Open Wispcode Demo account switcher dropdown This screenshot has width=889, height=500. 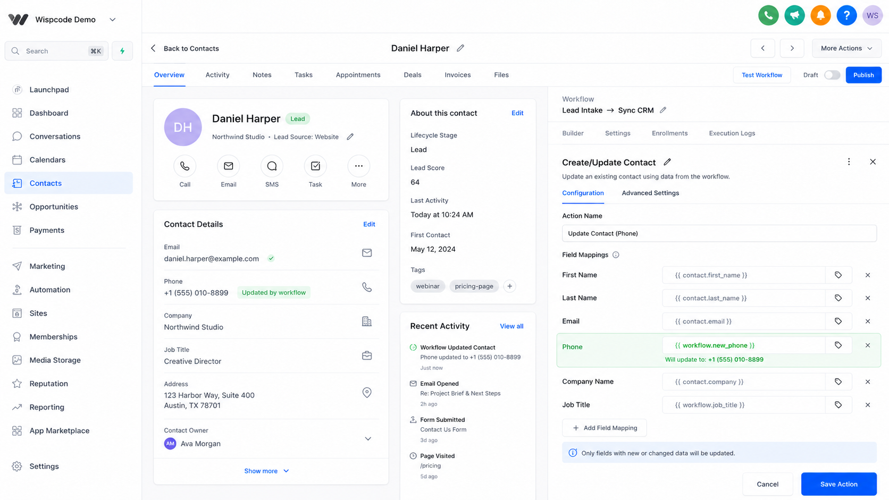coord(113,20)
